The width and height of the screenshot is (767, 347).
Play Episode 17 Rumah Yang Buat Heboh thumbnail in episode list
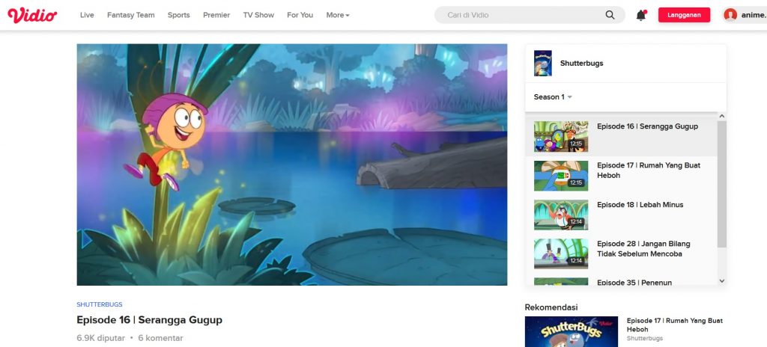pyautogui.click(x=561, y=176)
